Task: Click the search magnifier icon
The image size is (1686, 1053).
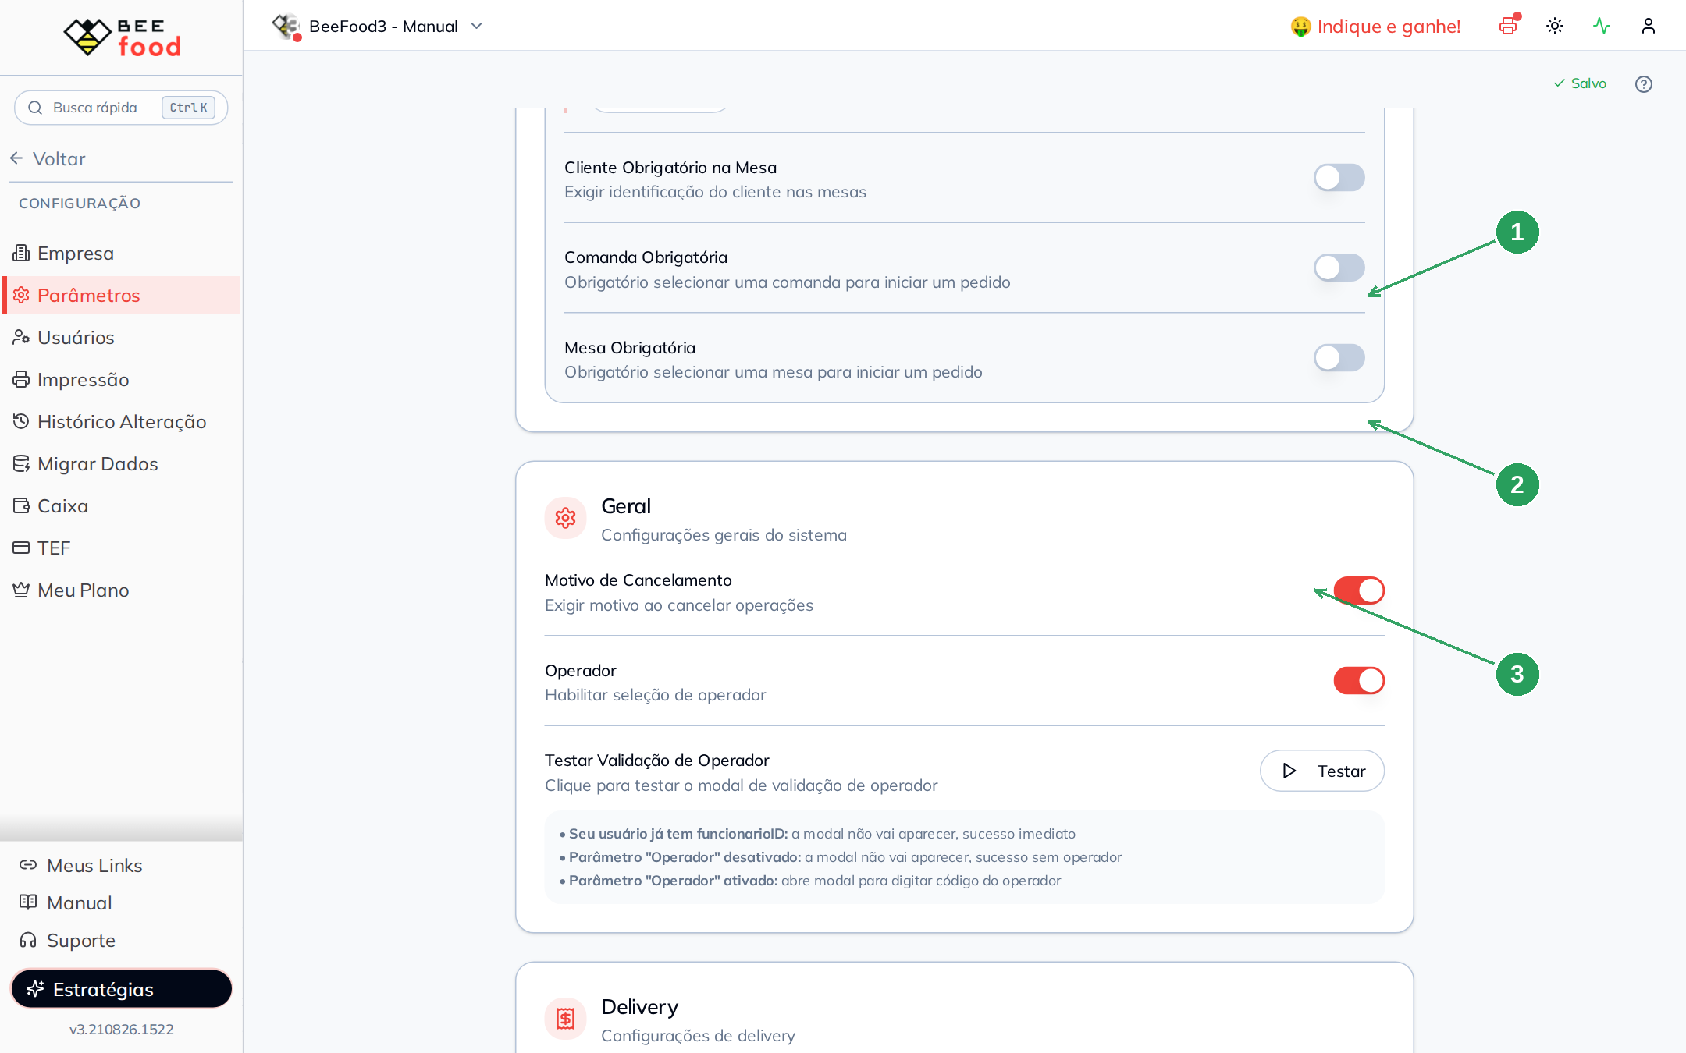Action: [35, 107]
